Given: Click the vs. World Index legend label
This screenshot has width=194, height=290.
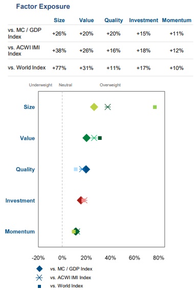Looking at the screenshot, I should (x=67, y=286).
